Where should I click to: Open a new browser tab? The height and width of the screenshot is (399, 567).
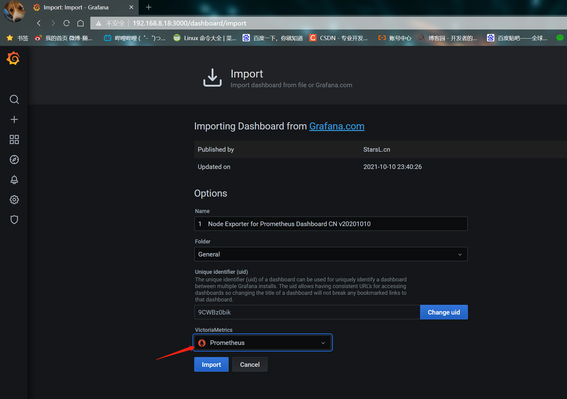[x=148, y=7]
